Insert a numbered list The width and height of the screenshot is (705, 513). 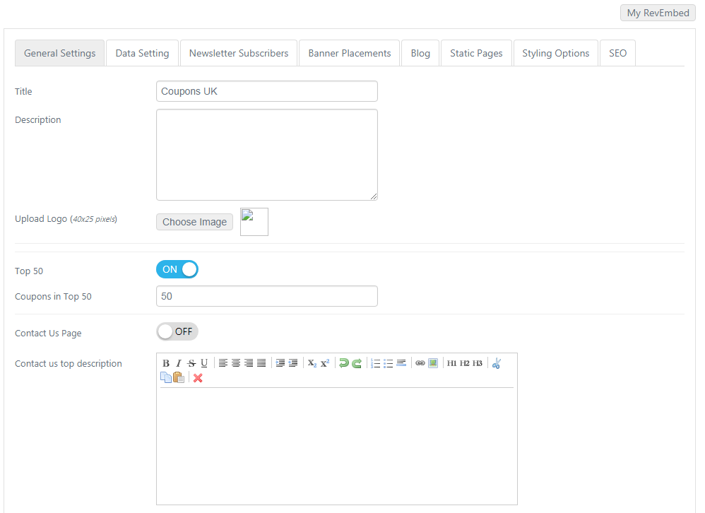(x=375, y=363)
